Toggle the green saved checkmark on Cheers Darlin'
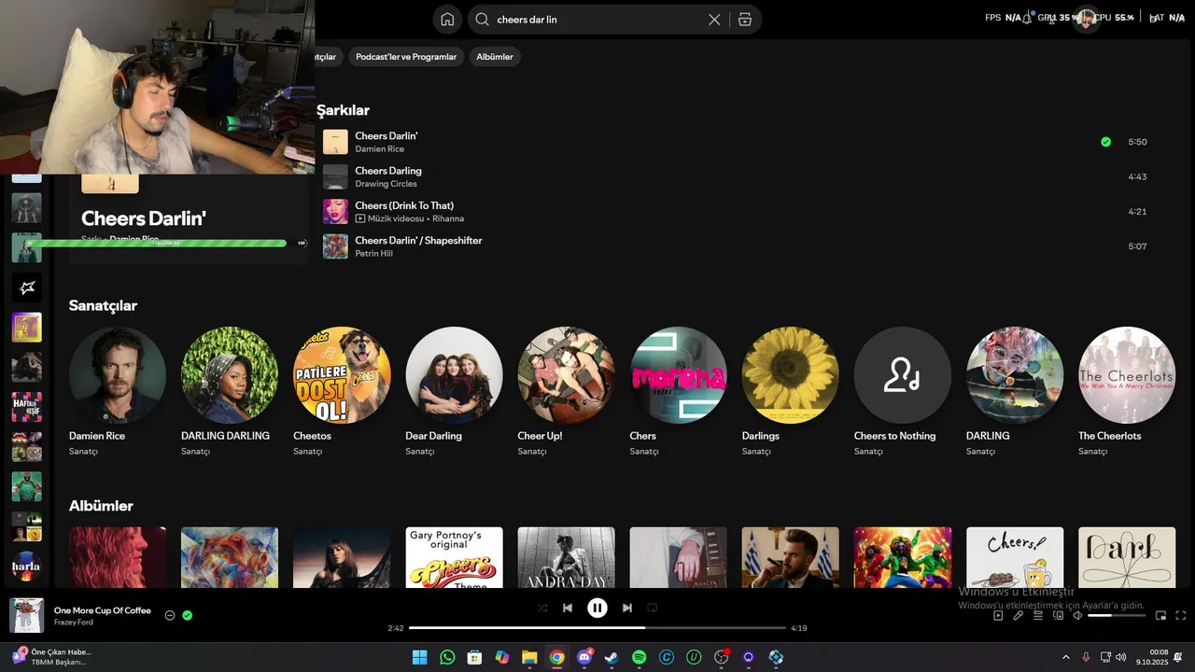This screenshot has width=1195, height=672. [1105, 142]
